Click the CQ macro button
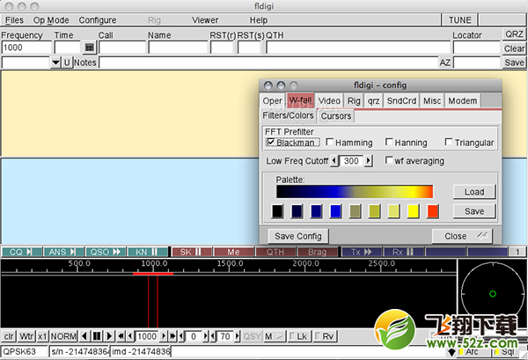 (22, 252)
